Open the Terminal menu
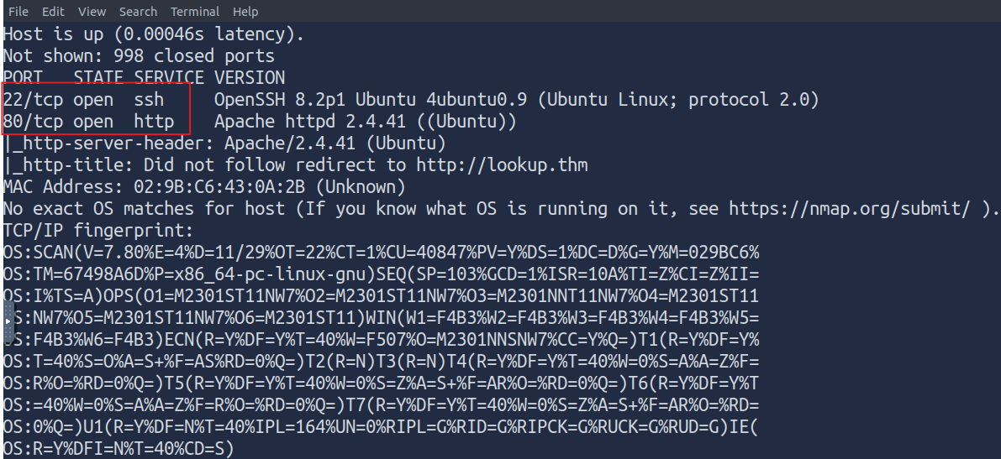 pos(195,12)
